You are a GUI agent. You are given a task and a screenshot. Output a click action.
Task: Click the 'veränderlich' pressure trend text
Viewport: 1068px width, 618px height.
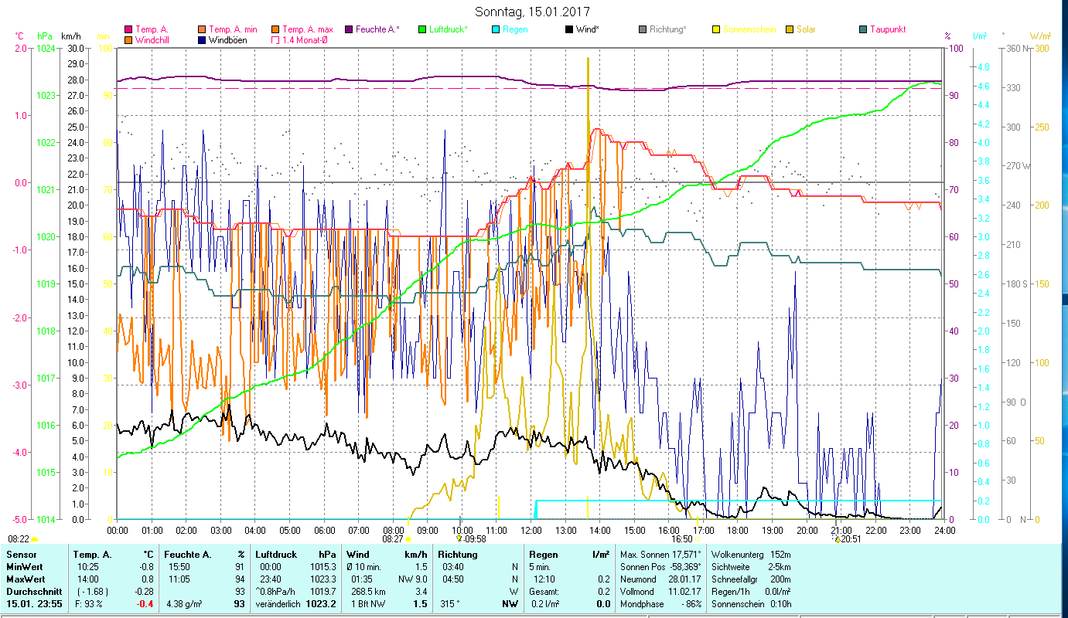pos(278,604)
